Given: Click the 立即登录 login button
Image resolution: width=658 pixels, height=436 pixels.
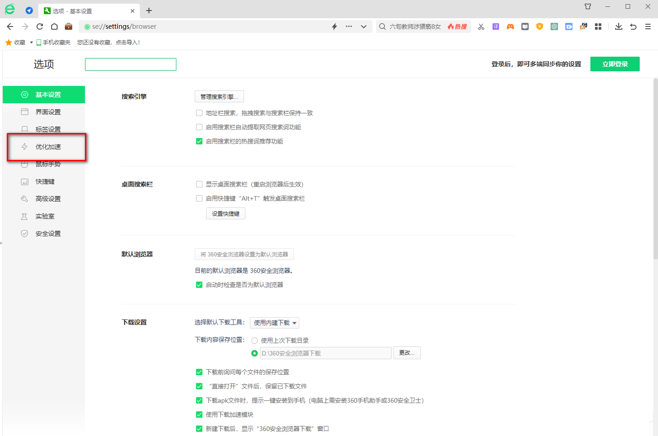Looking at the screenshot, I should click(x=615, y=64).
